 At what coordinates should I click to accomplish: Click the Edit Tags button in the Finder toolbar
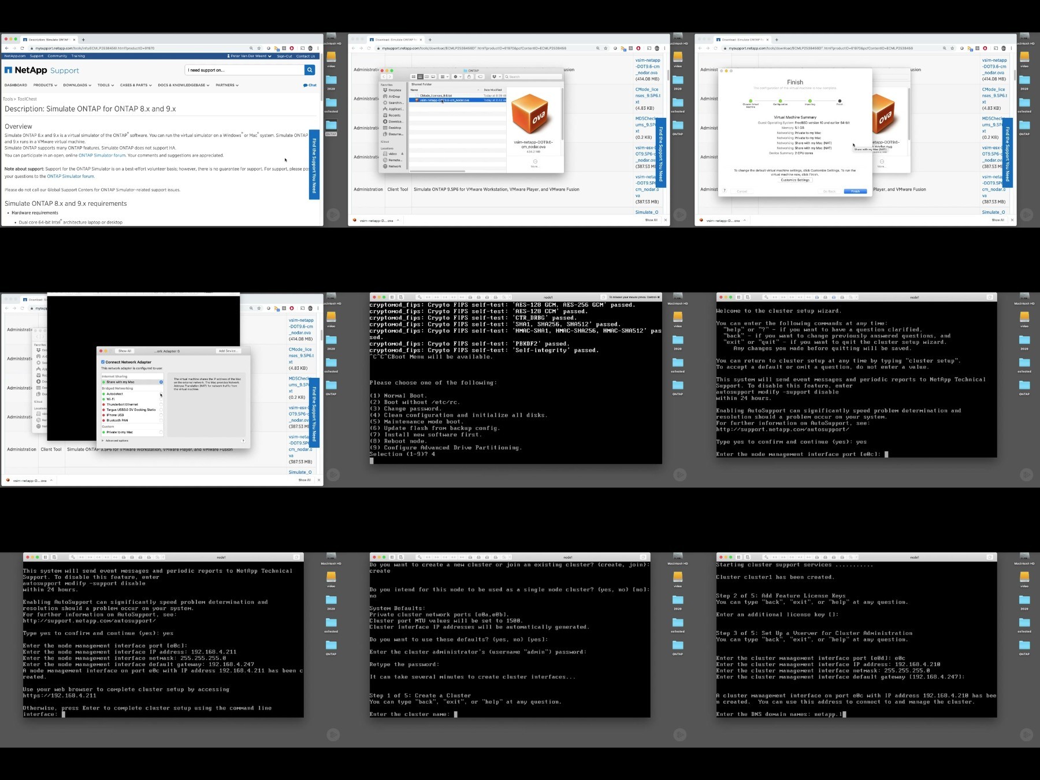tap(480, 76)
